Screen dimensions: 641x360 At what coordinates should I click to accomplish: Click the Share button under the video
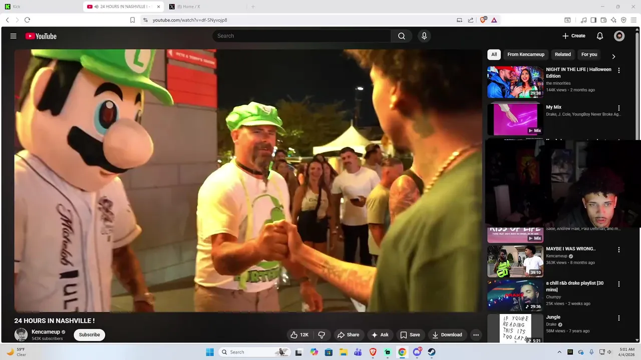point(348,335)
